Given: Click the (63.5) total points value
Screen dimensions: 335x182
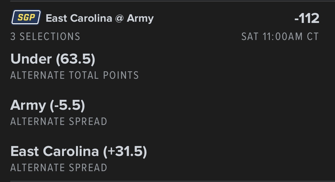Looking at the screenshot, I should pyautogui.click(x=75, y=59).
